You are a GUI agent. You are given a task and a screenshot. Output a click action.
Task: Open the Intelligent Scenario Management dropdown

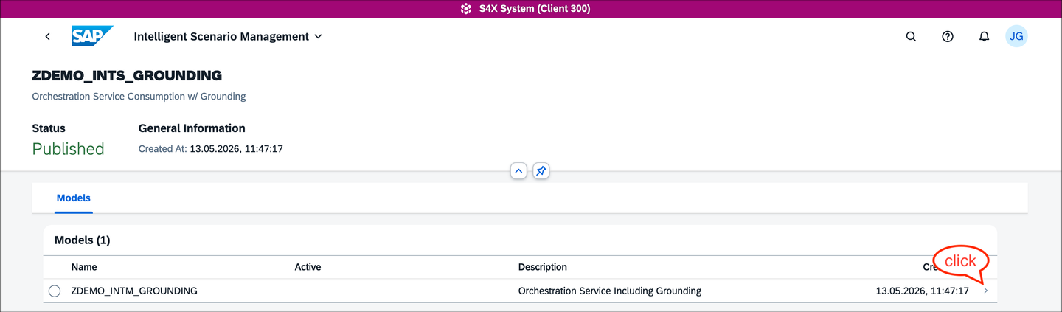click(228, 36)
